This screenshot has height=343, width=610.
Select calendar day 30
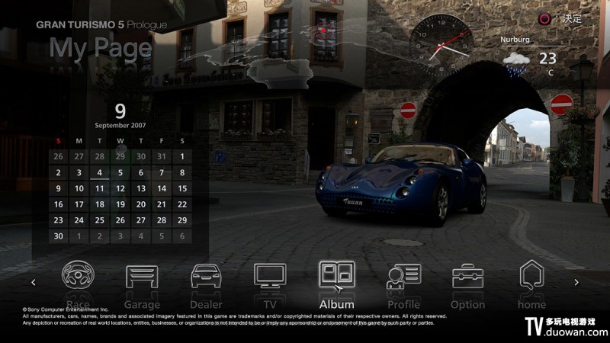click(x=59, y=236)
